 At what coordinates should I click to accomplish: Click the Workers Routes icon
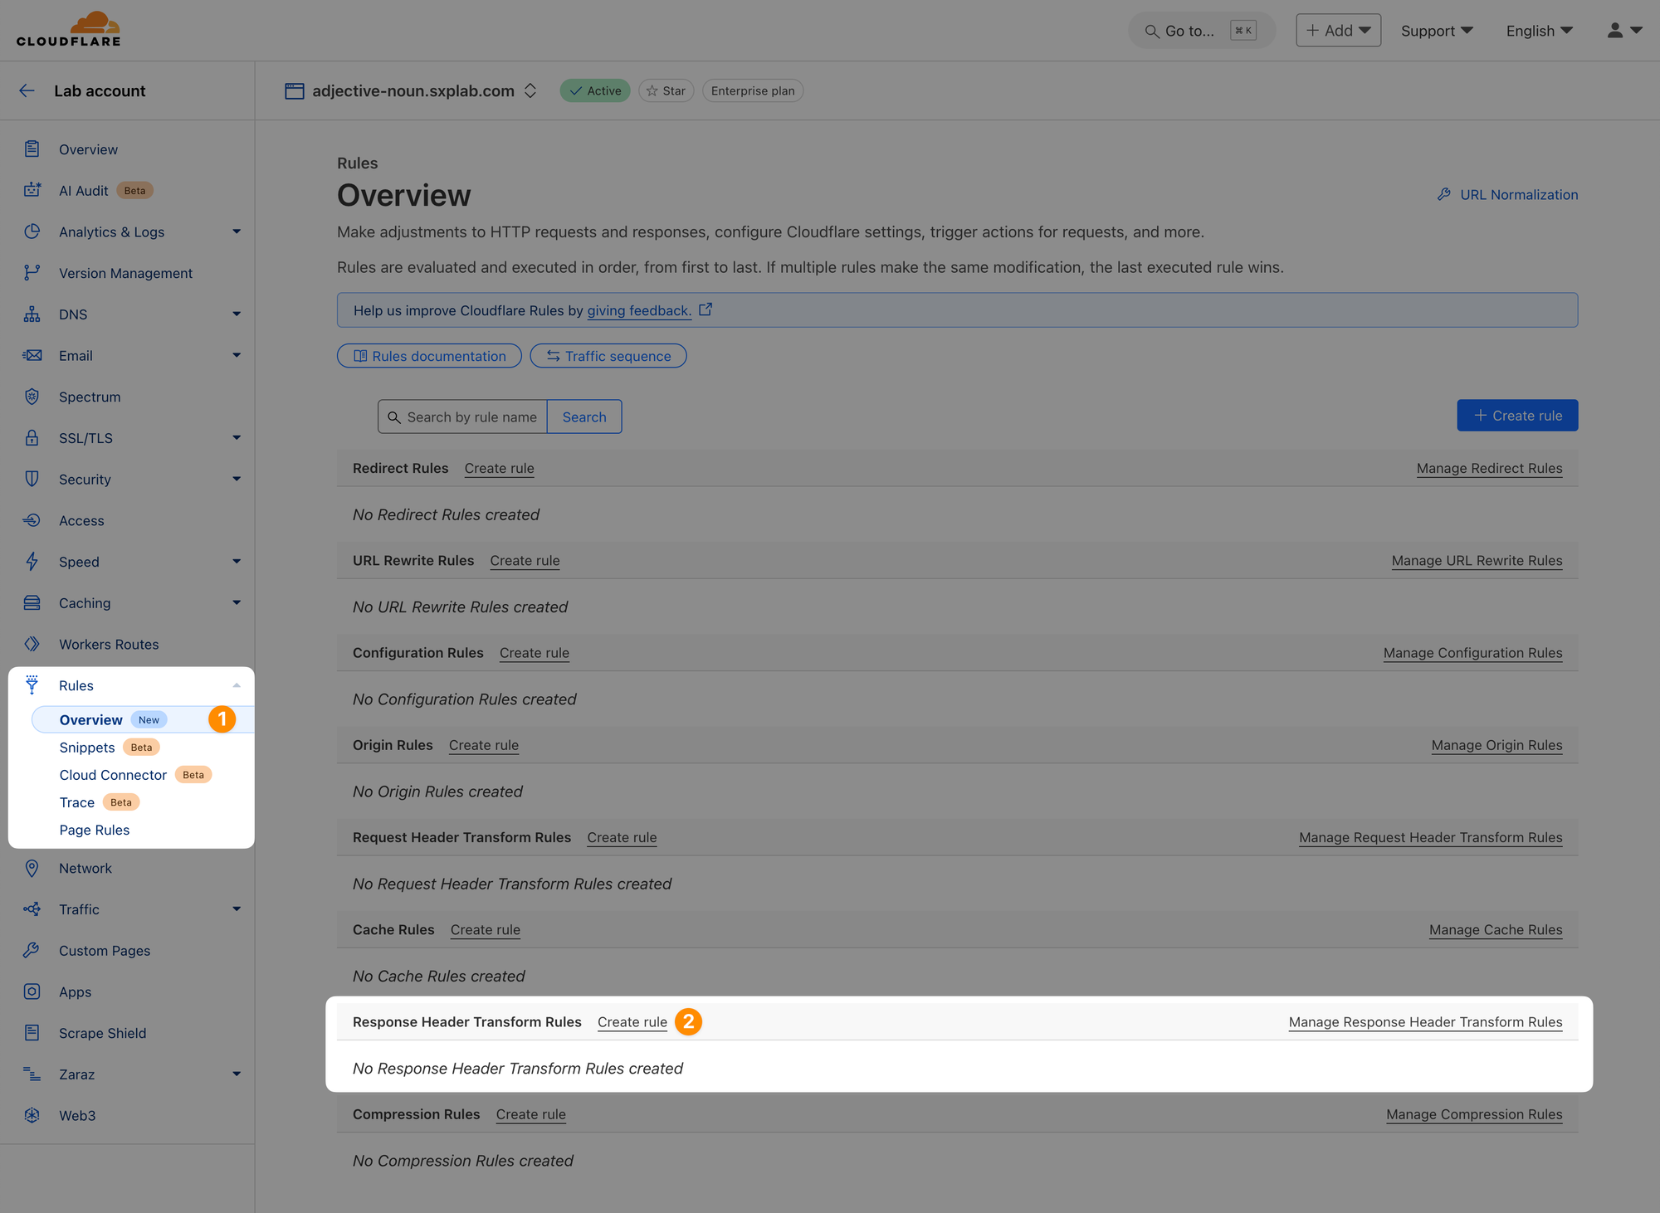(32, 644)
